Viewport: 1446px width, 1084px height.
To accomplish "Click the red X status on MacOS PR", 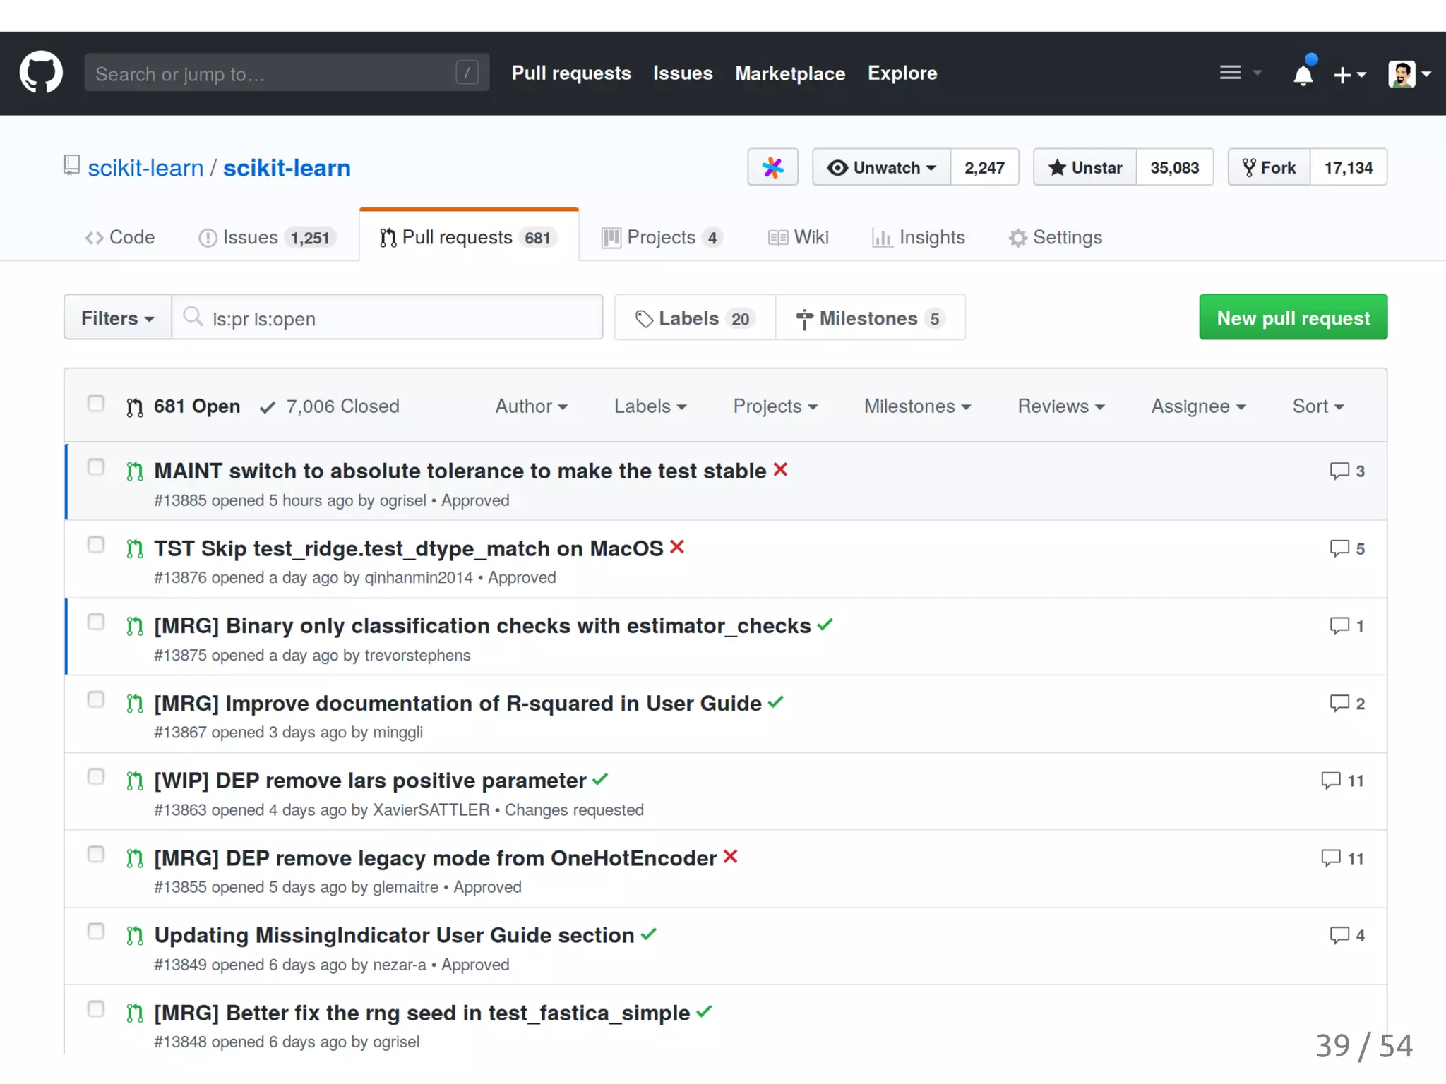I will (x=677, y=547).
